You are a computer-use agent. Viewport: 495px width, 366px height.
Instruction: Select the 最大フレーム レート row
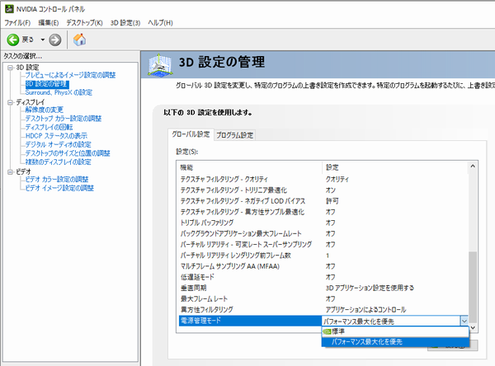(323, 298)
